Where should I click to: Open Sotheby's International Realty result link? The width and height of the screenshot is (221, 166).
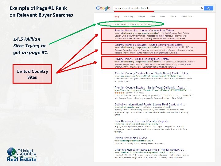click(150, 105)
